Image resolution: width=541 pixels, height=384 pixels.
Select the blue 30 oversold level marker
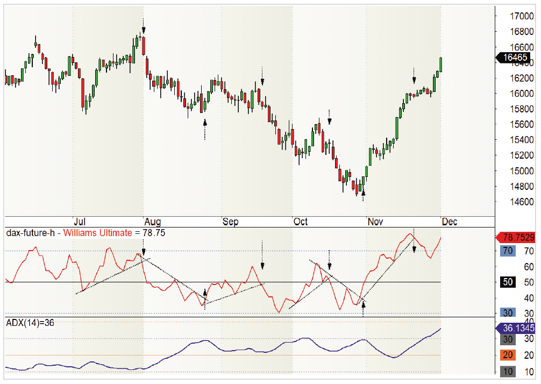pyautogui.click(x=508, y=312)
